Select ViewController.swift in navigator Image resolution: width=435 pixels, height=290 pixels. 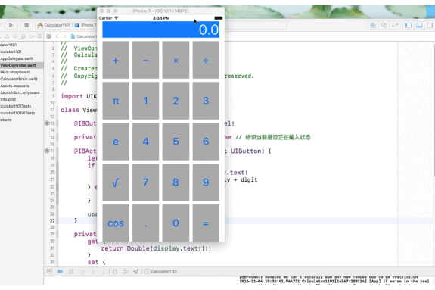point(18,65)
